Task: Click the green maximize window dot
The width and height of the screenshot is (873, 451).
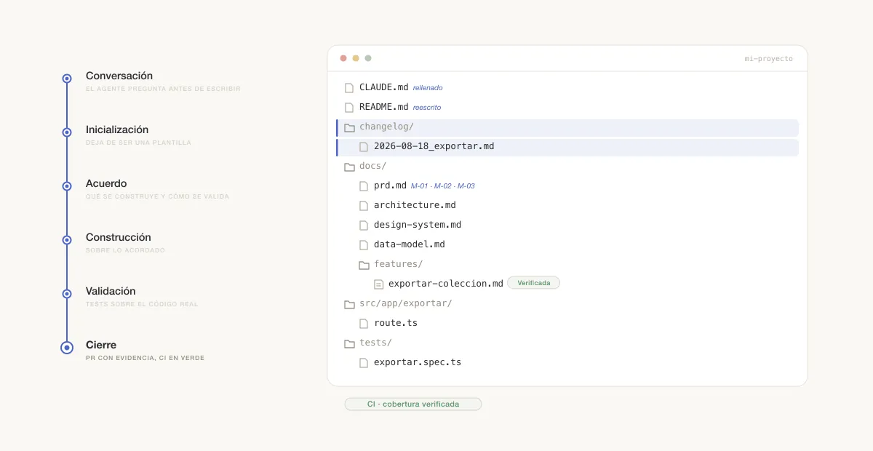Action: coord(368,58)
